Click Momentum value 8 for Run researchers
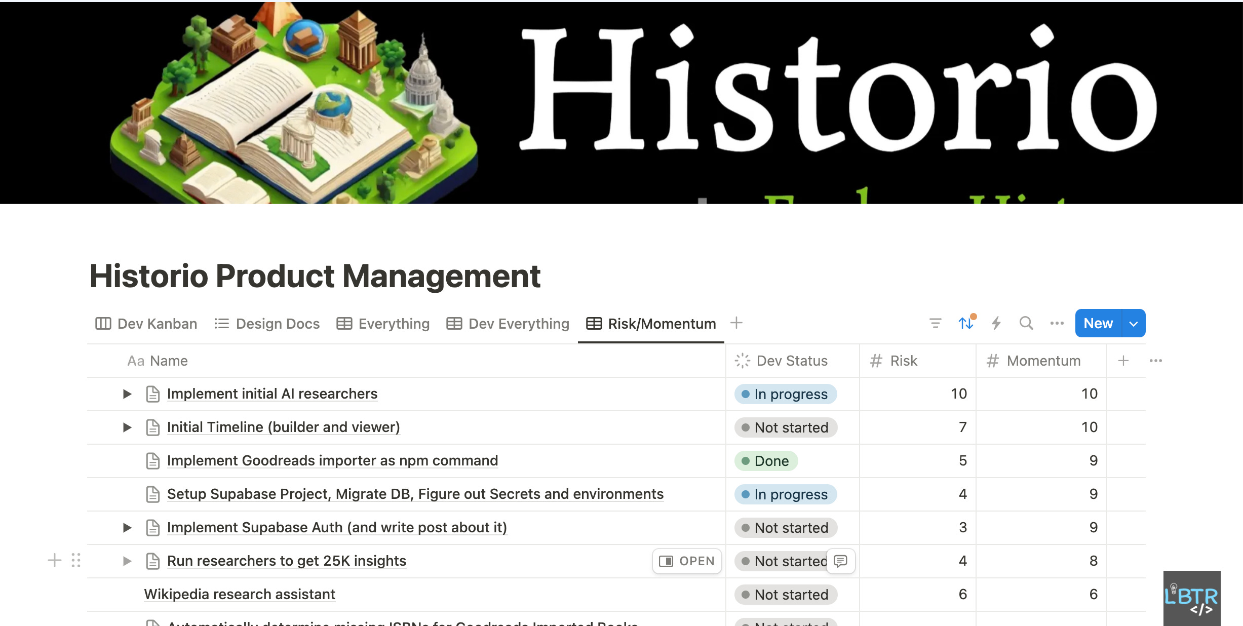This screenshot has width=1243, height=626. coord(1093,561)
